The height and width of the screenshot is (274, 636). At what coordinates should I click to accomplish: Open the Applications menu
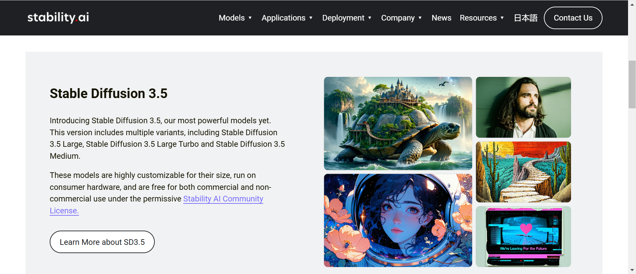(x=283, y=18)
